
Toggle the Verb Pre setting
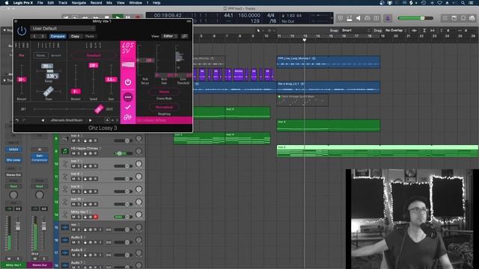coord(22,55)
